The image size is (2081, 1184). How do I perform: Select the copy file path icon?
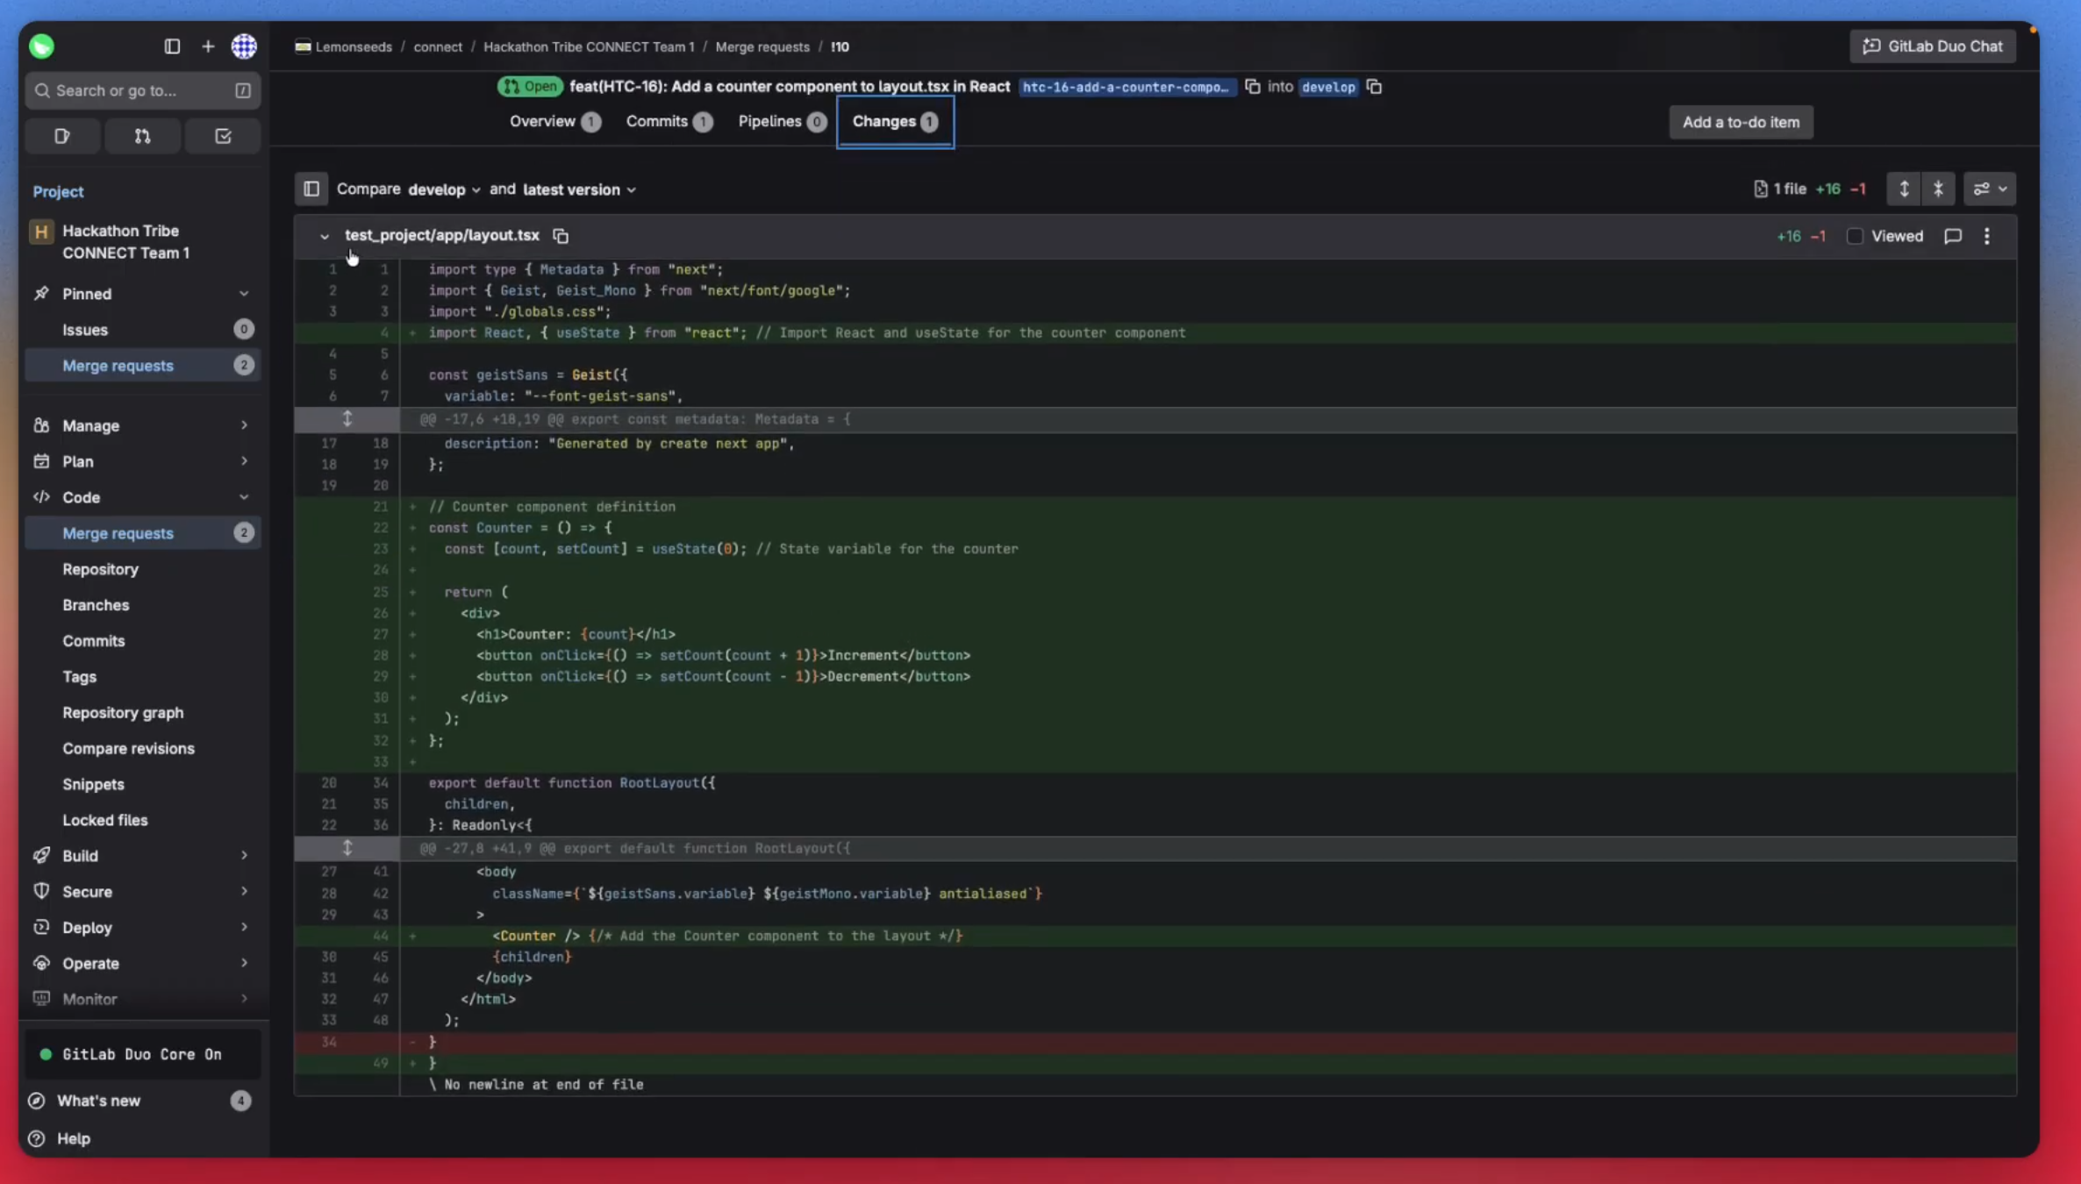point(560,235)
